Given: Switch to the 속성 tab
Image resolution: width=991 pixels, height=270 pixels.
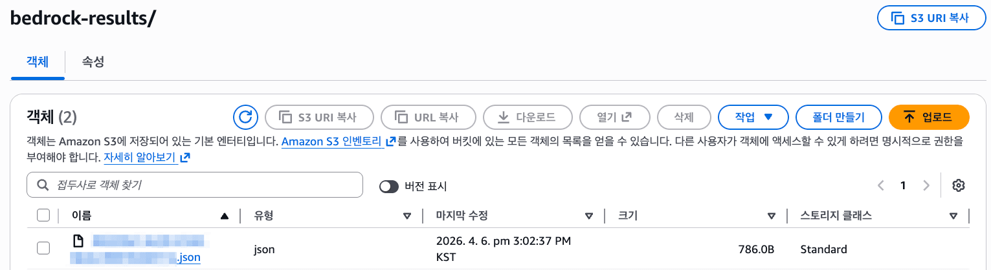Looking at the screenshot, I should point(93,62).
